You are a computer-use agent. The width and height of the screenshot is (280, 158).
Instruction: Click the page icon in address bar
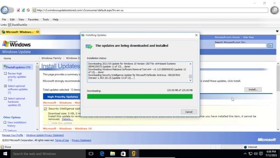click(34, 10)
